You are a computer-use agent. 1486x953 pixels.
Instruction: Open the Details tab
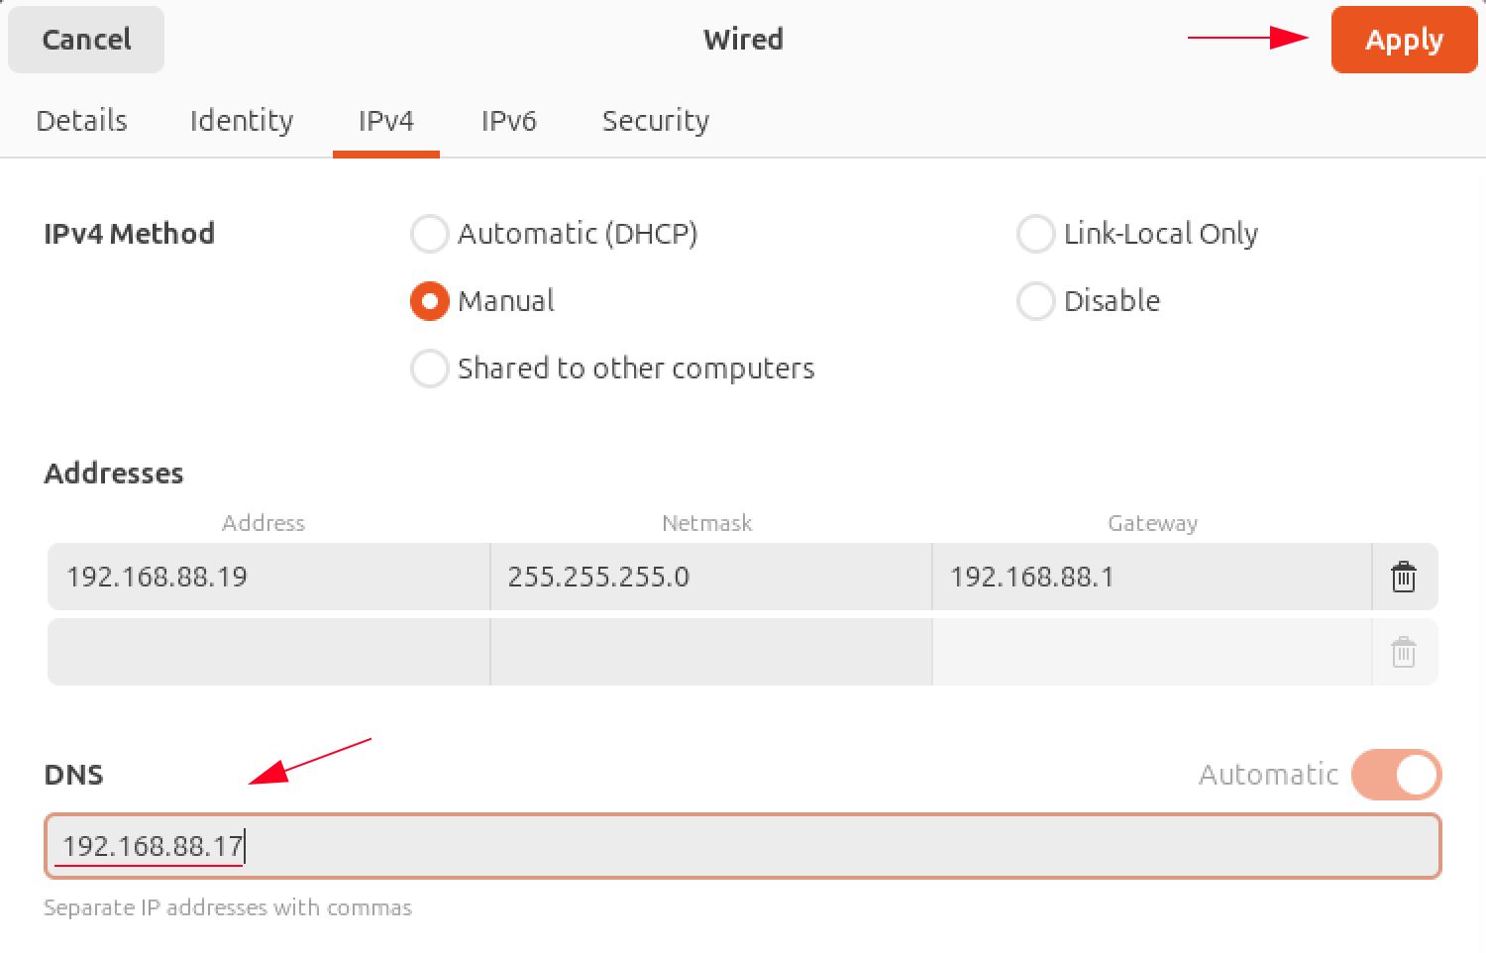pyautogui.click(x=82, y=121)
